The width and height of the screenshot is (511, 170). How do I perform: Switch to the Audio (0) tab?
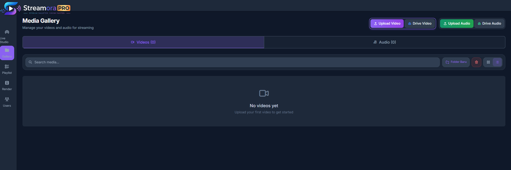click(x=385, y=42)
